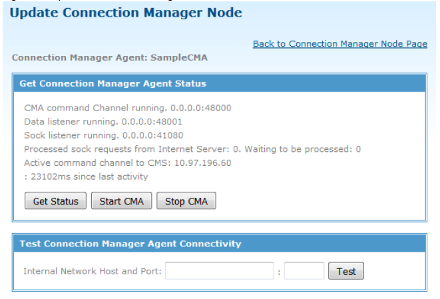Select the Connection Manager Agent: SampleCMA label

110,57
